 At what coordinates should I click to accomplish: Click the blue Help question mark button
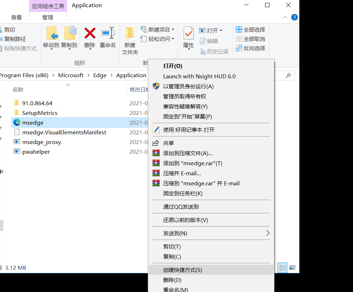294,17
